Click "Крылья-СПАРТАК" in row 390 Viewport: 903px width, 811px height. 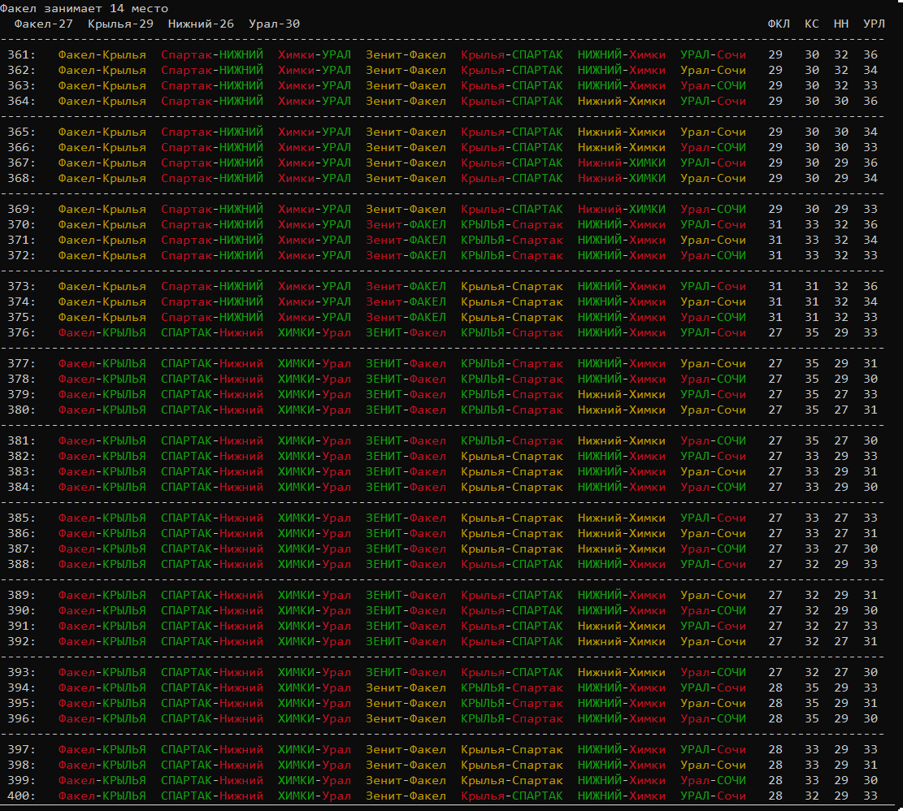pos(512,611)
